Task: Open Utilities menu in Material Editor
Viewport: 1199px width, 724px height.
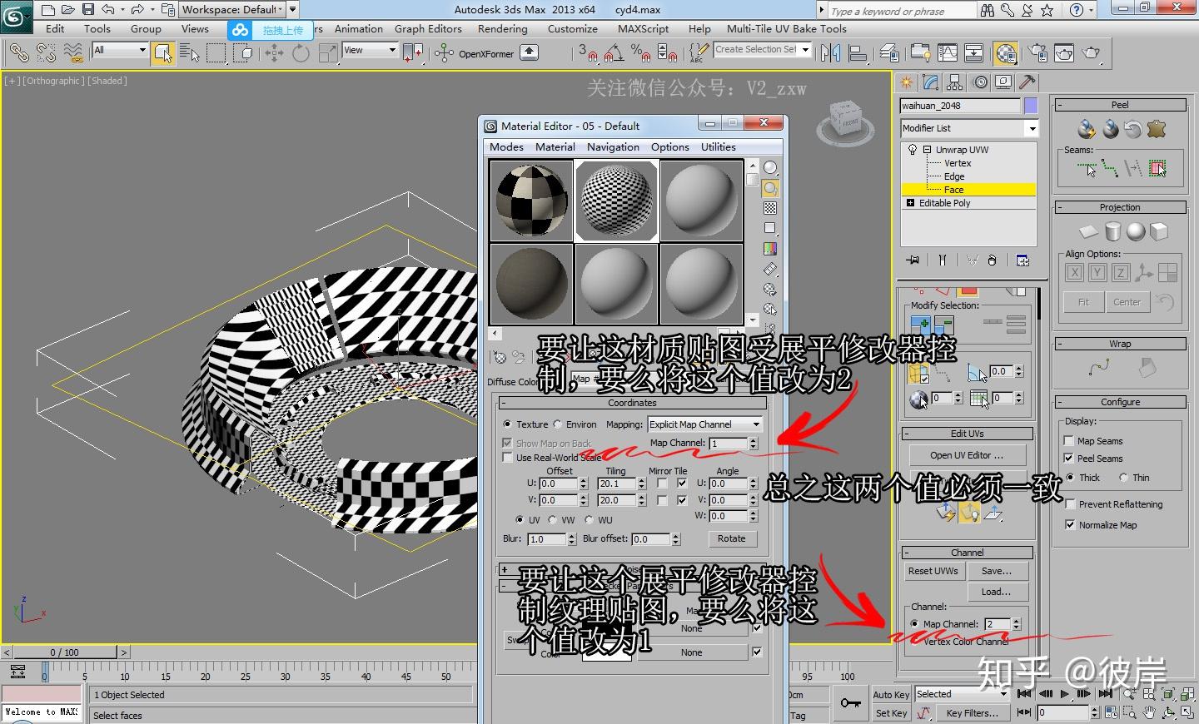Action: pos(718,146)
